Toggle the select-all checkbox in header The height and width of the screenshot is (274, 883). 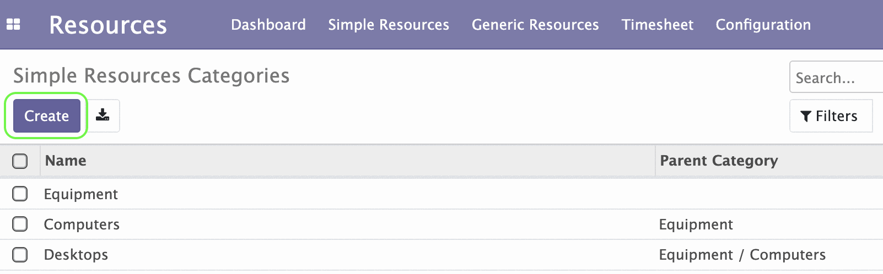[20, 161]
